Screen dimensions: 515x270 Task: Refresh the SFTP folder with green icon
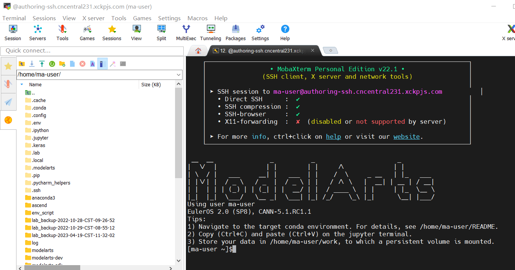click(52, 64)
